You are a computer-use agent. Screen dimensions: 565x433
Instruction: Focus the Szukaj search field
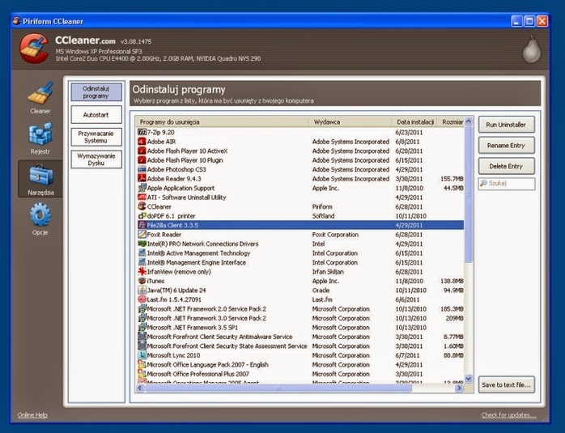507,184
